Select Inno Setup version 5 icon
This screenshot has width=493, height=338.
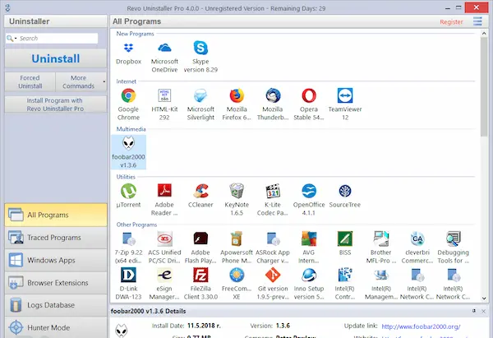[309, 275]
